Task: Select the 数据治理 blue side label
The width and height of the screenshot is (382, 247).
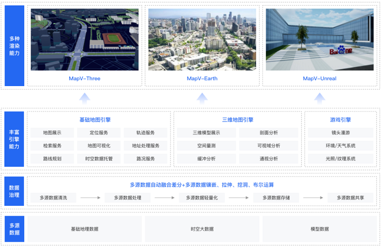Action: [x=14, y=191]
